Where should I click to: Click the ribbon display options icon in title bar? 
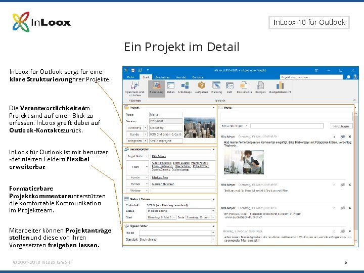click(x=316, y=70)
